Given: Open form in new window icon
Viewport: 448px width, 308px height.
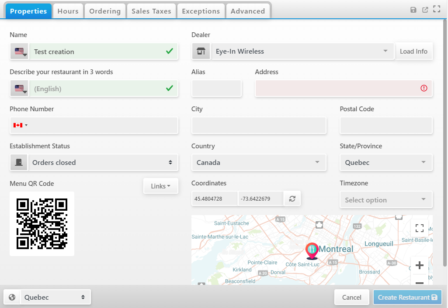Looking at the screenshot, I should coord(425,10).
